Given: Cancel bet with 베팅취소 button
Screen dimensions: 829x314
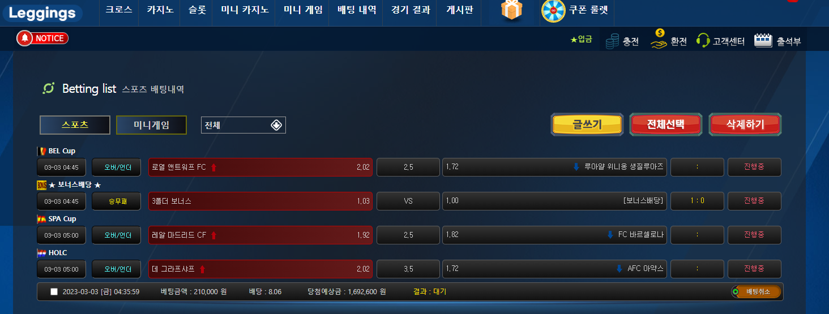Looking at the screenshot, I should (x=757, y=292).
